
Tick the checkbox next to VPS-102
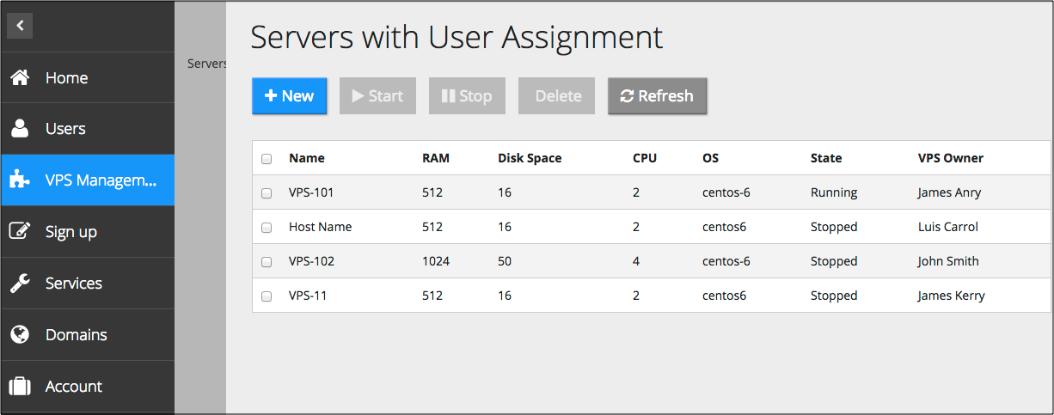tap(267, 262)
